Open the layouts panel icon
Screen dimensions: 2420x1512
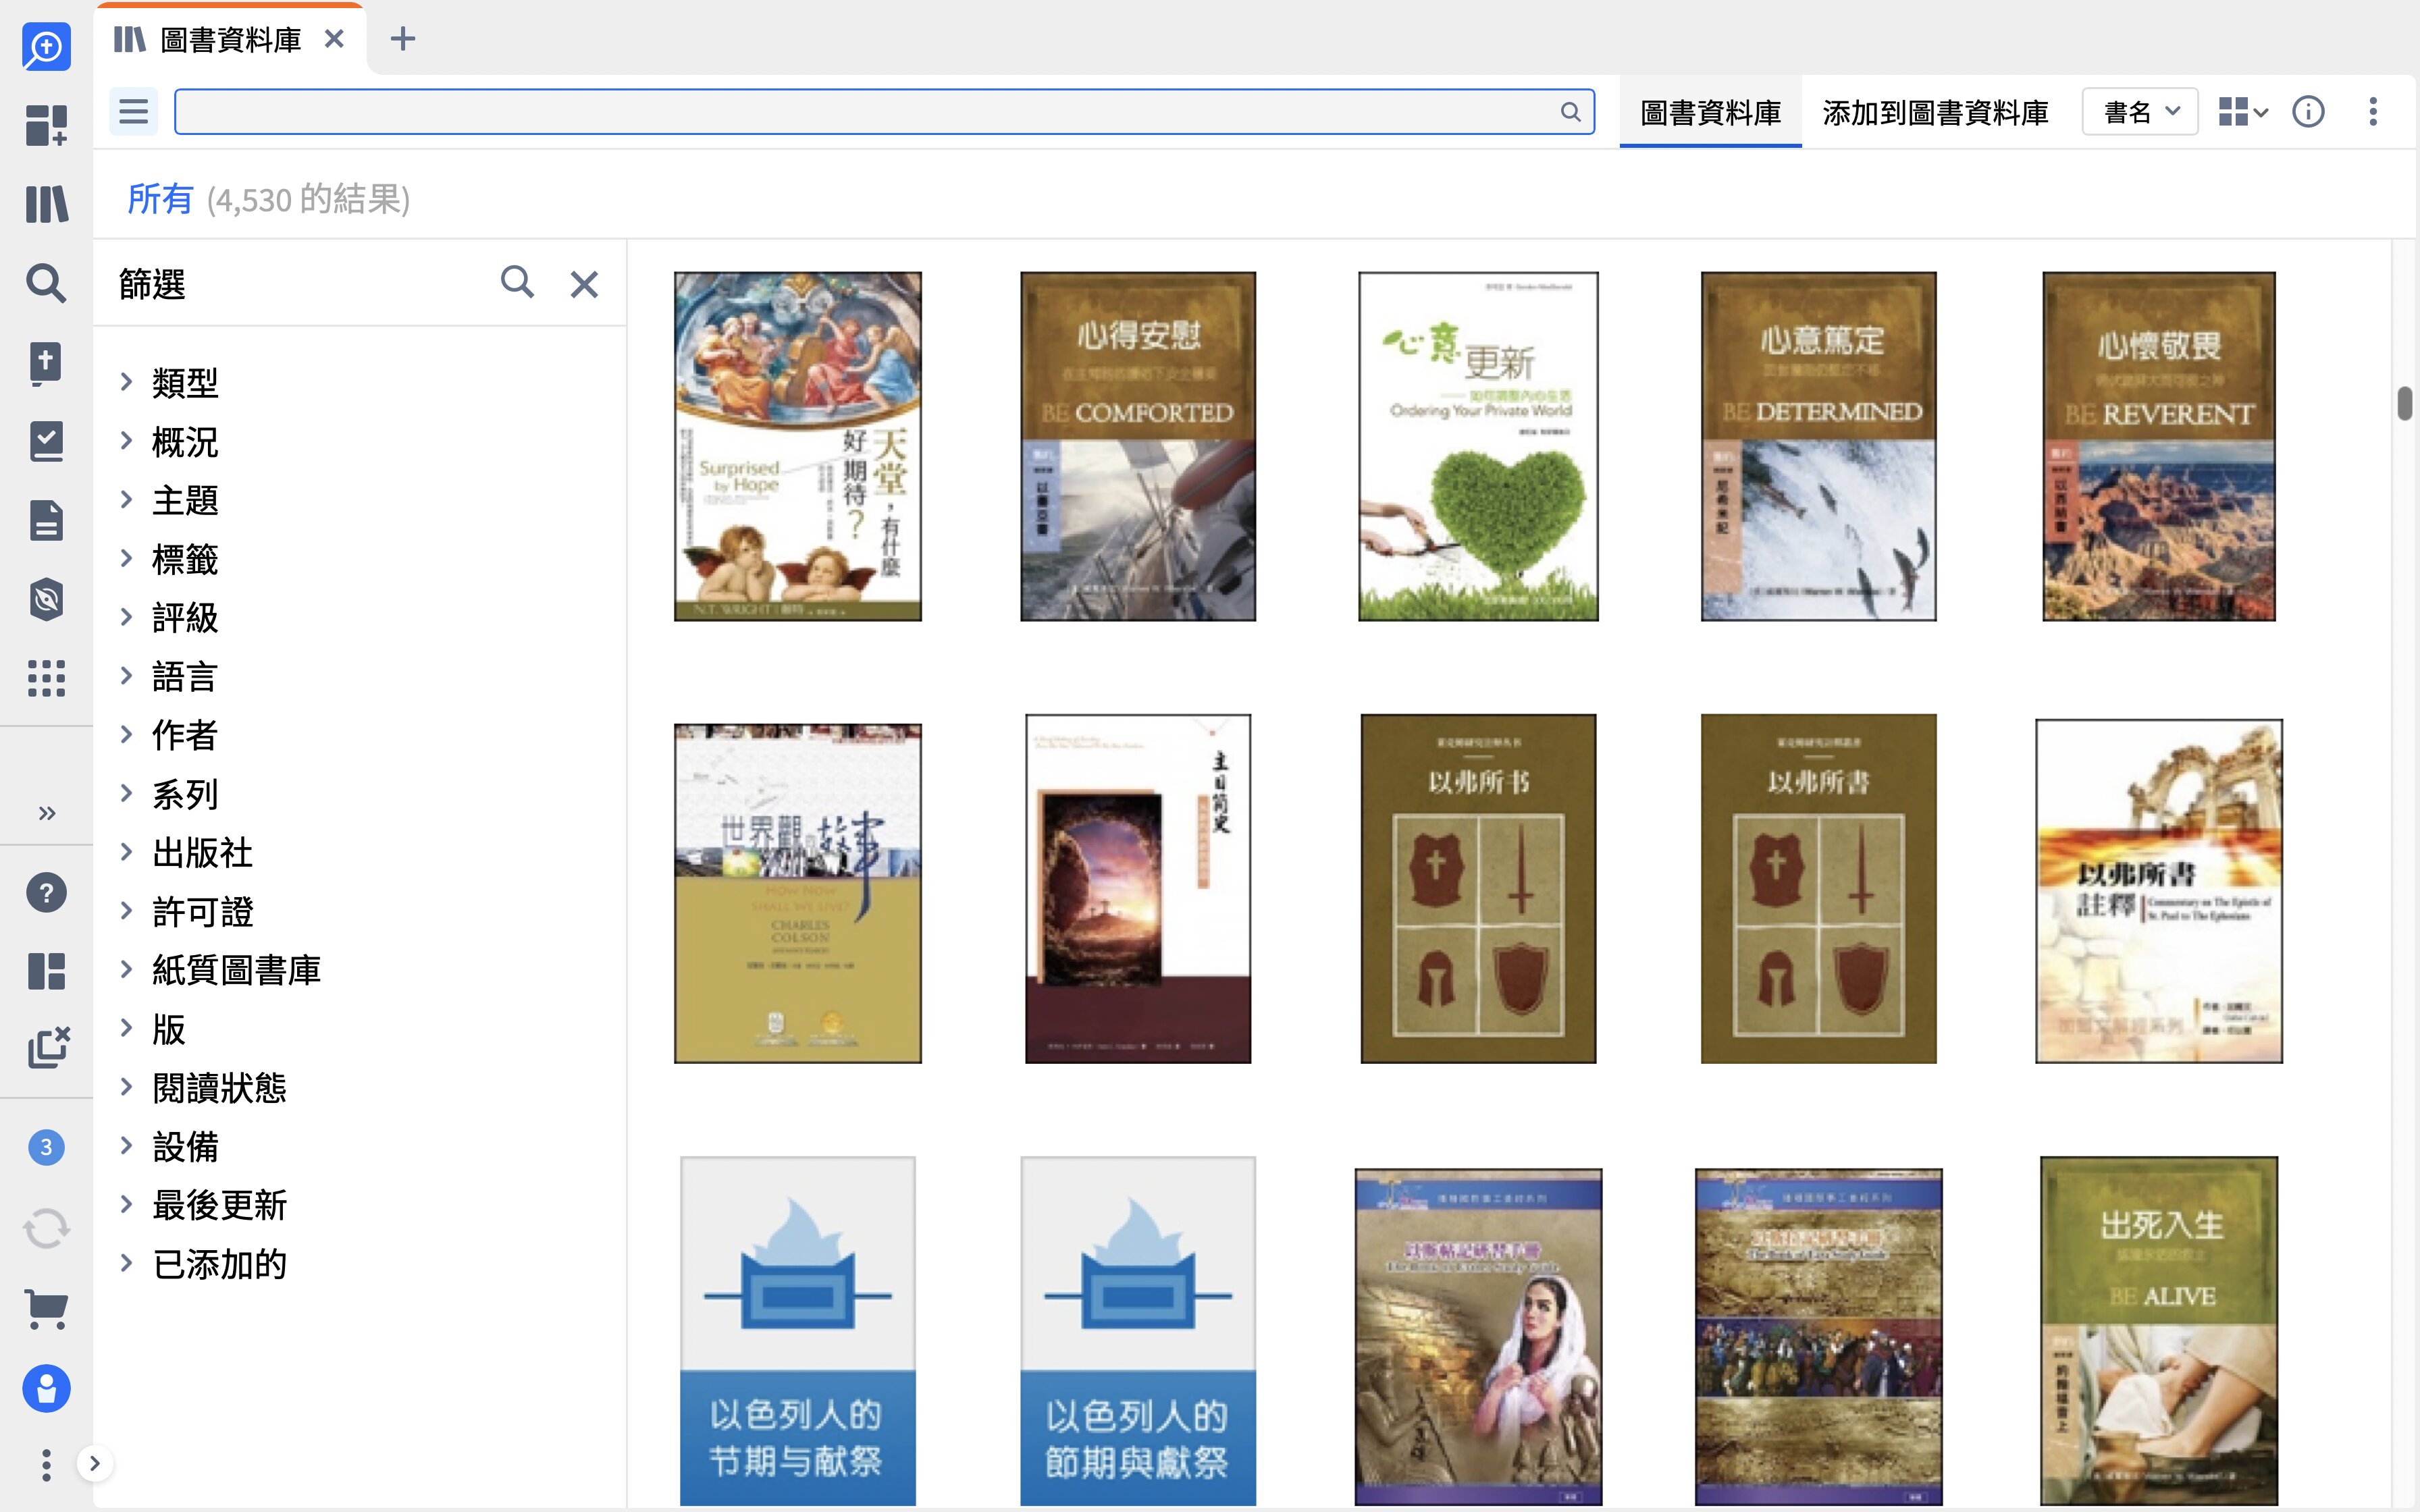pyautogui.click(x=46, y=971)
